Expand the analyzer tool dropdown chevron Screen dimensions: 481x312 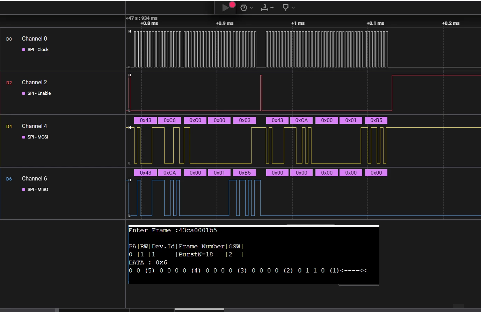pos(251,8)
